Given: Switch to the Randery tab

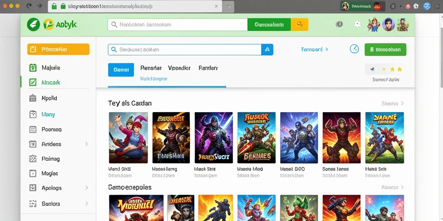Looking at the screenshot, I should point(208,68).
